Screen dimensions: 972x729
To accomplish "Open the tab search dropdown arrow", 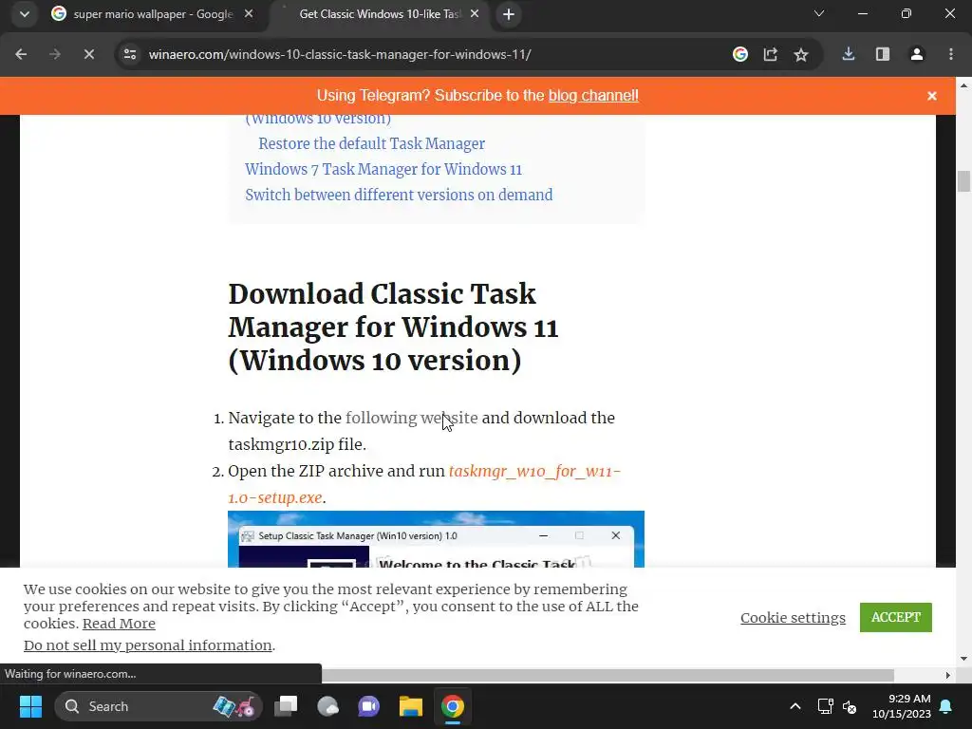I will pyautogui.click(x=24, y=13).
